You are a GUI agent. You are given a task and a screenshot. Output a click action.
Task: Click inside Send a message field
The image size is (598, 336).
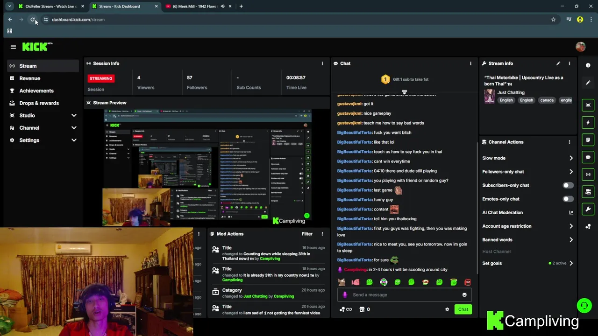[x=404, y=295]
